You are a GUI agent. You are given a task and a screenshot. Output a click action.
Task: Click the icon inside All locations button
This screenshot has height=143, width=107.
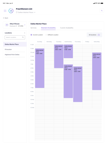point(99,35)
